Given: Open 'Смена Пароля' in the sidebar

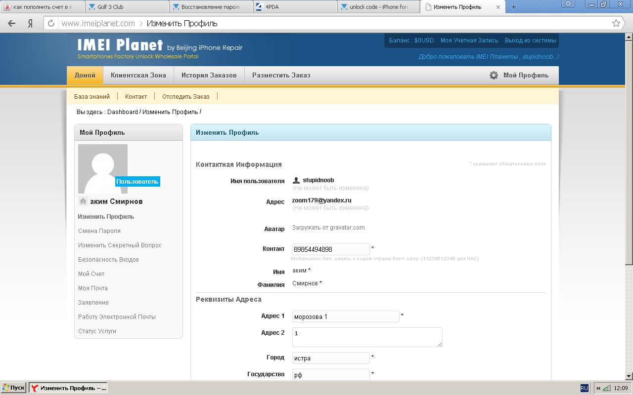Looking at the screenshot, I should tap(99, 231).
